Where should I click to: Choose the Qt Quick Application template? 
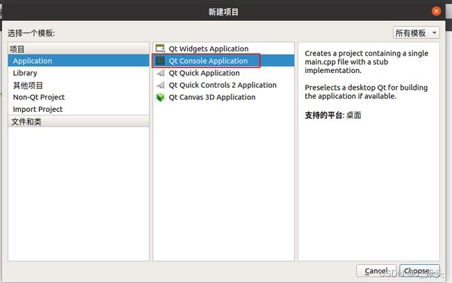(x=224, y=73)
